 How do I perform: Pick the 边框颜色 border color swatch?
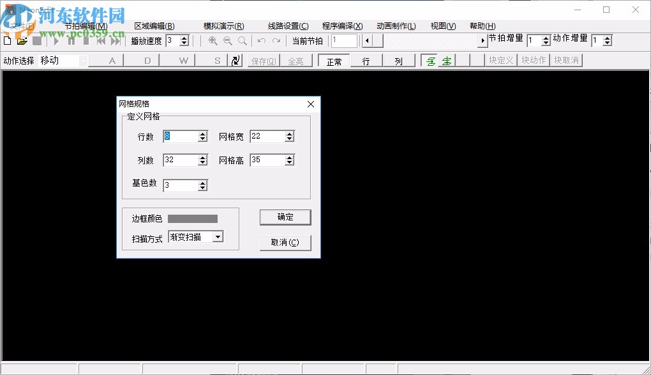click(x=193, y=217)
